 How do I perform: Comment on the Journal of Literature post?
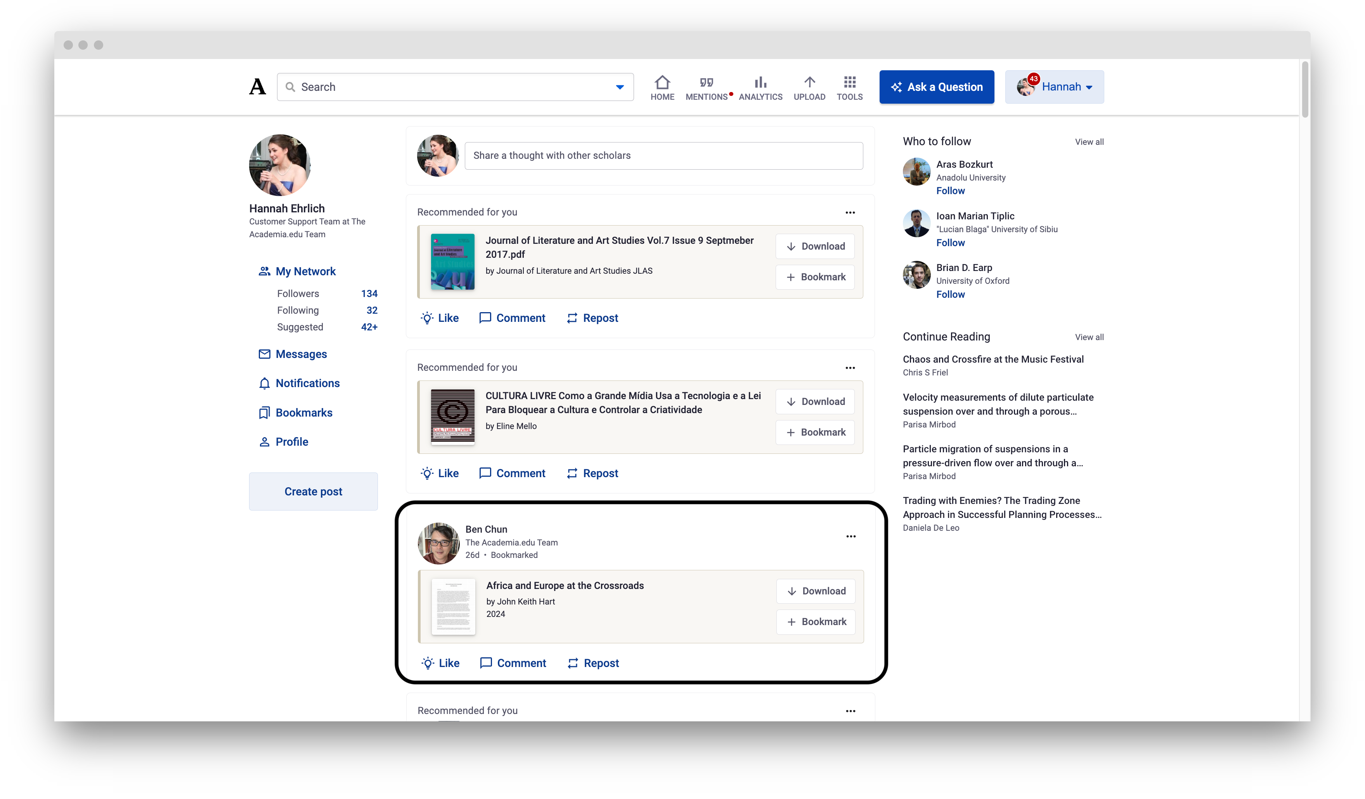(513, 318)
